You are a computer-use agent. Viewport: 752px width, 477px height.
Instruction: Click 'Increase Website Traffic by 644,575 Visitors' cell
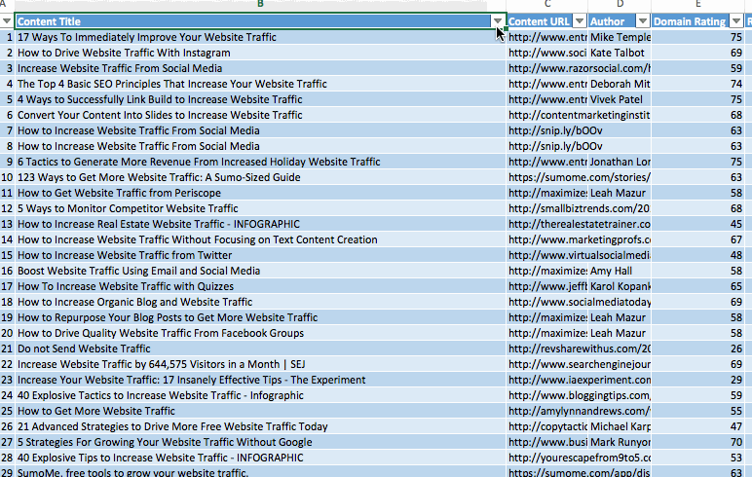(x=260, y=364)
